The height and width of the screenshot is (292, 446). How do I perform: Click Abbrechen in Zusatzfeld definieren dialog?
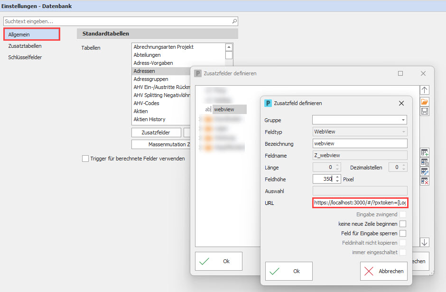coord(384,271)
